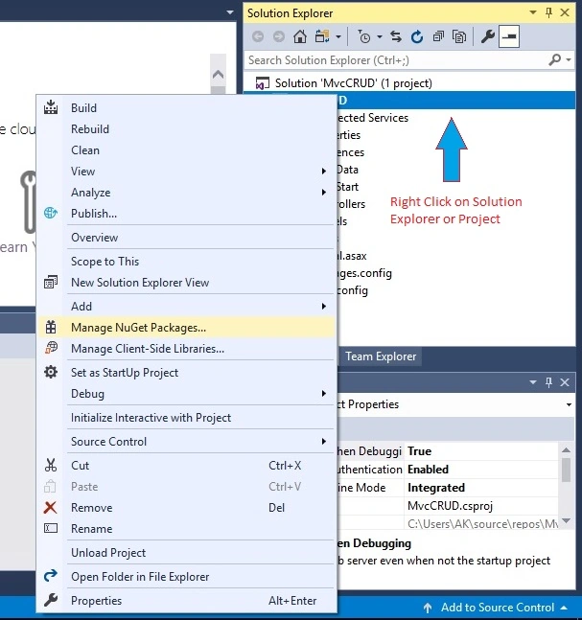Open the Properties panel window options dropdown
Image resolution: width=582 pixels, height=620 pixels.
pos(533,382)
